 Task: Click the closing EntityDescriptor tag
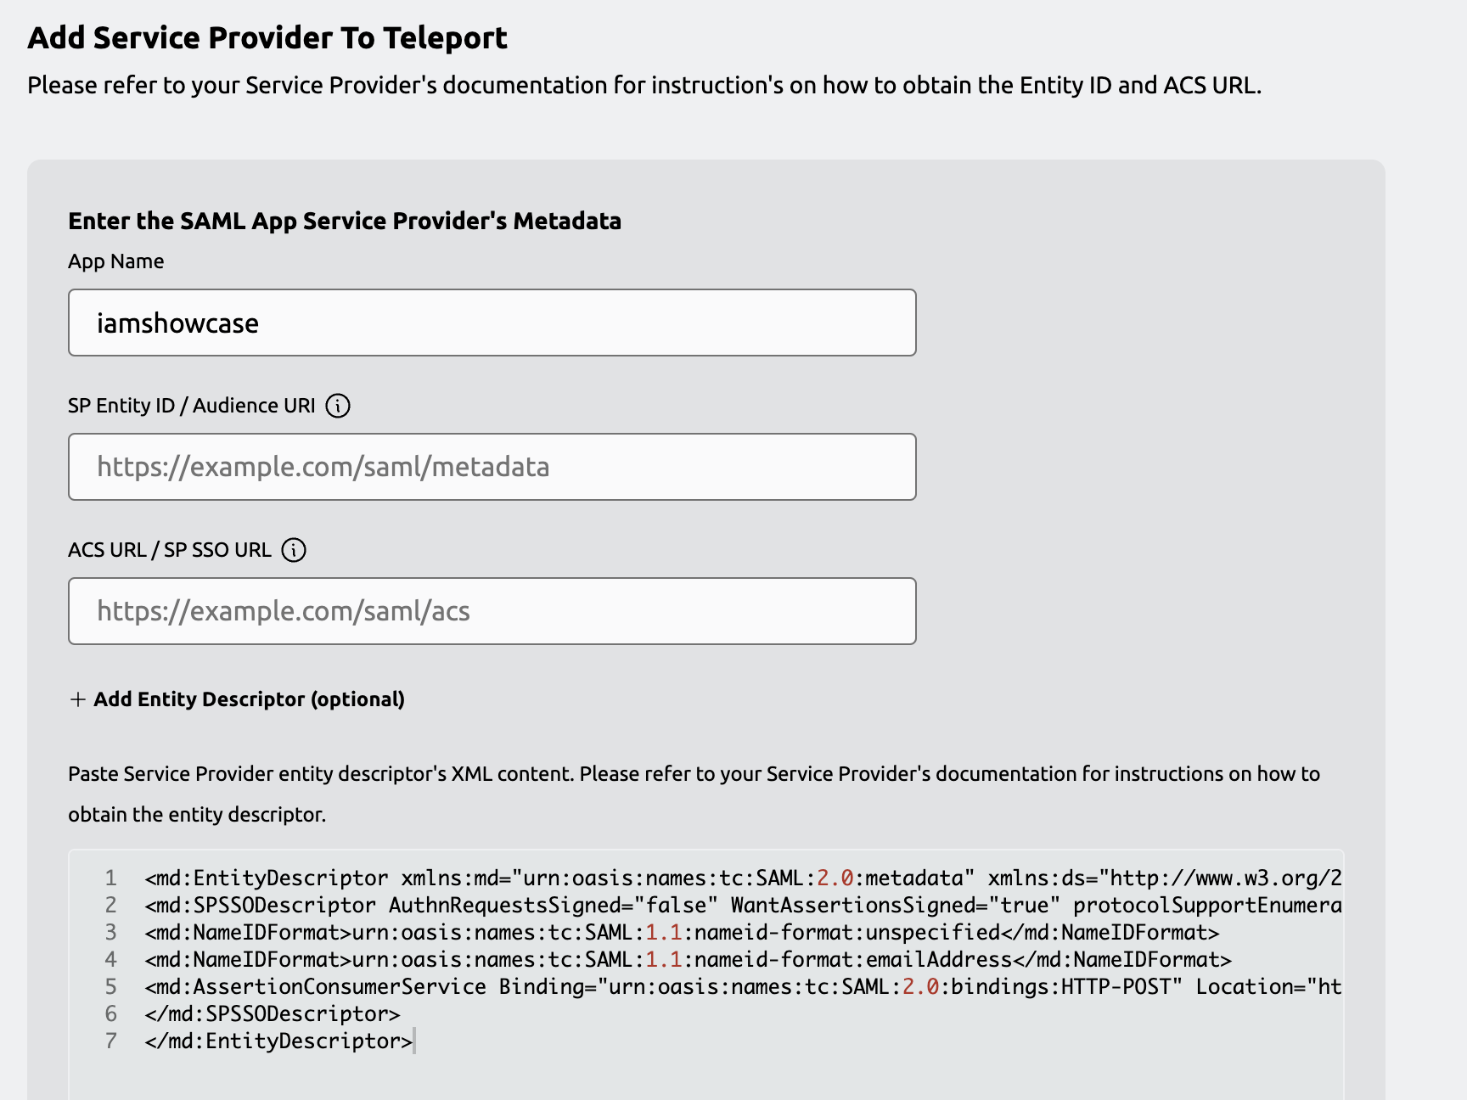(x=272, y=1041)
